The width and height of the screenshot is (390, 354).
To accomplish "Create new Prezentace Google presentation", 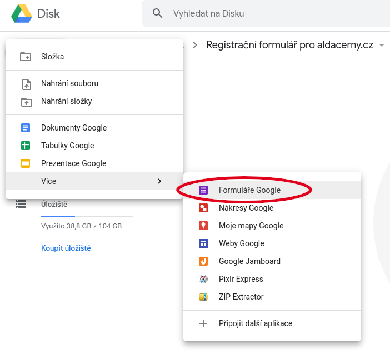I will [x=94, y=163].
